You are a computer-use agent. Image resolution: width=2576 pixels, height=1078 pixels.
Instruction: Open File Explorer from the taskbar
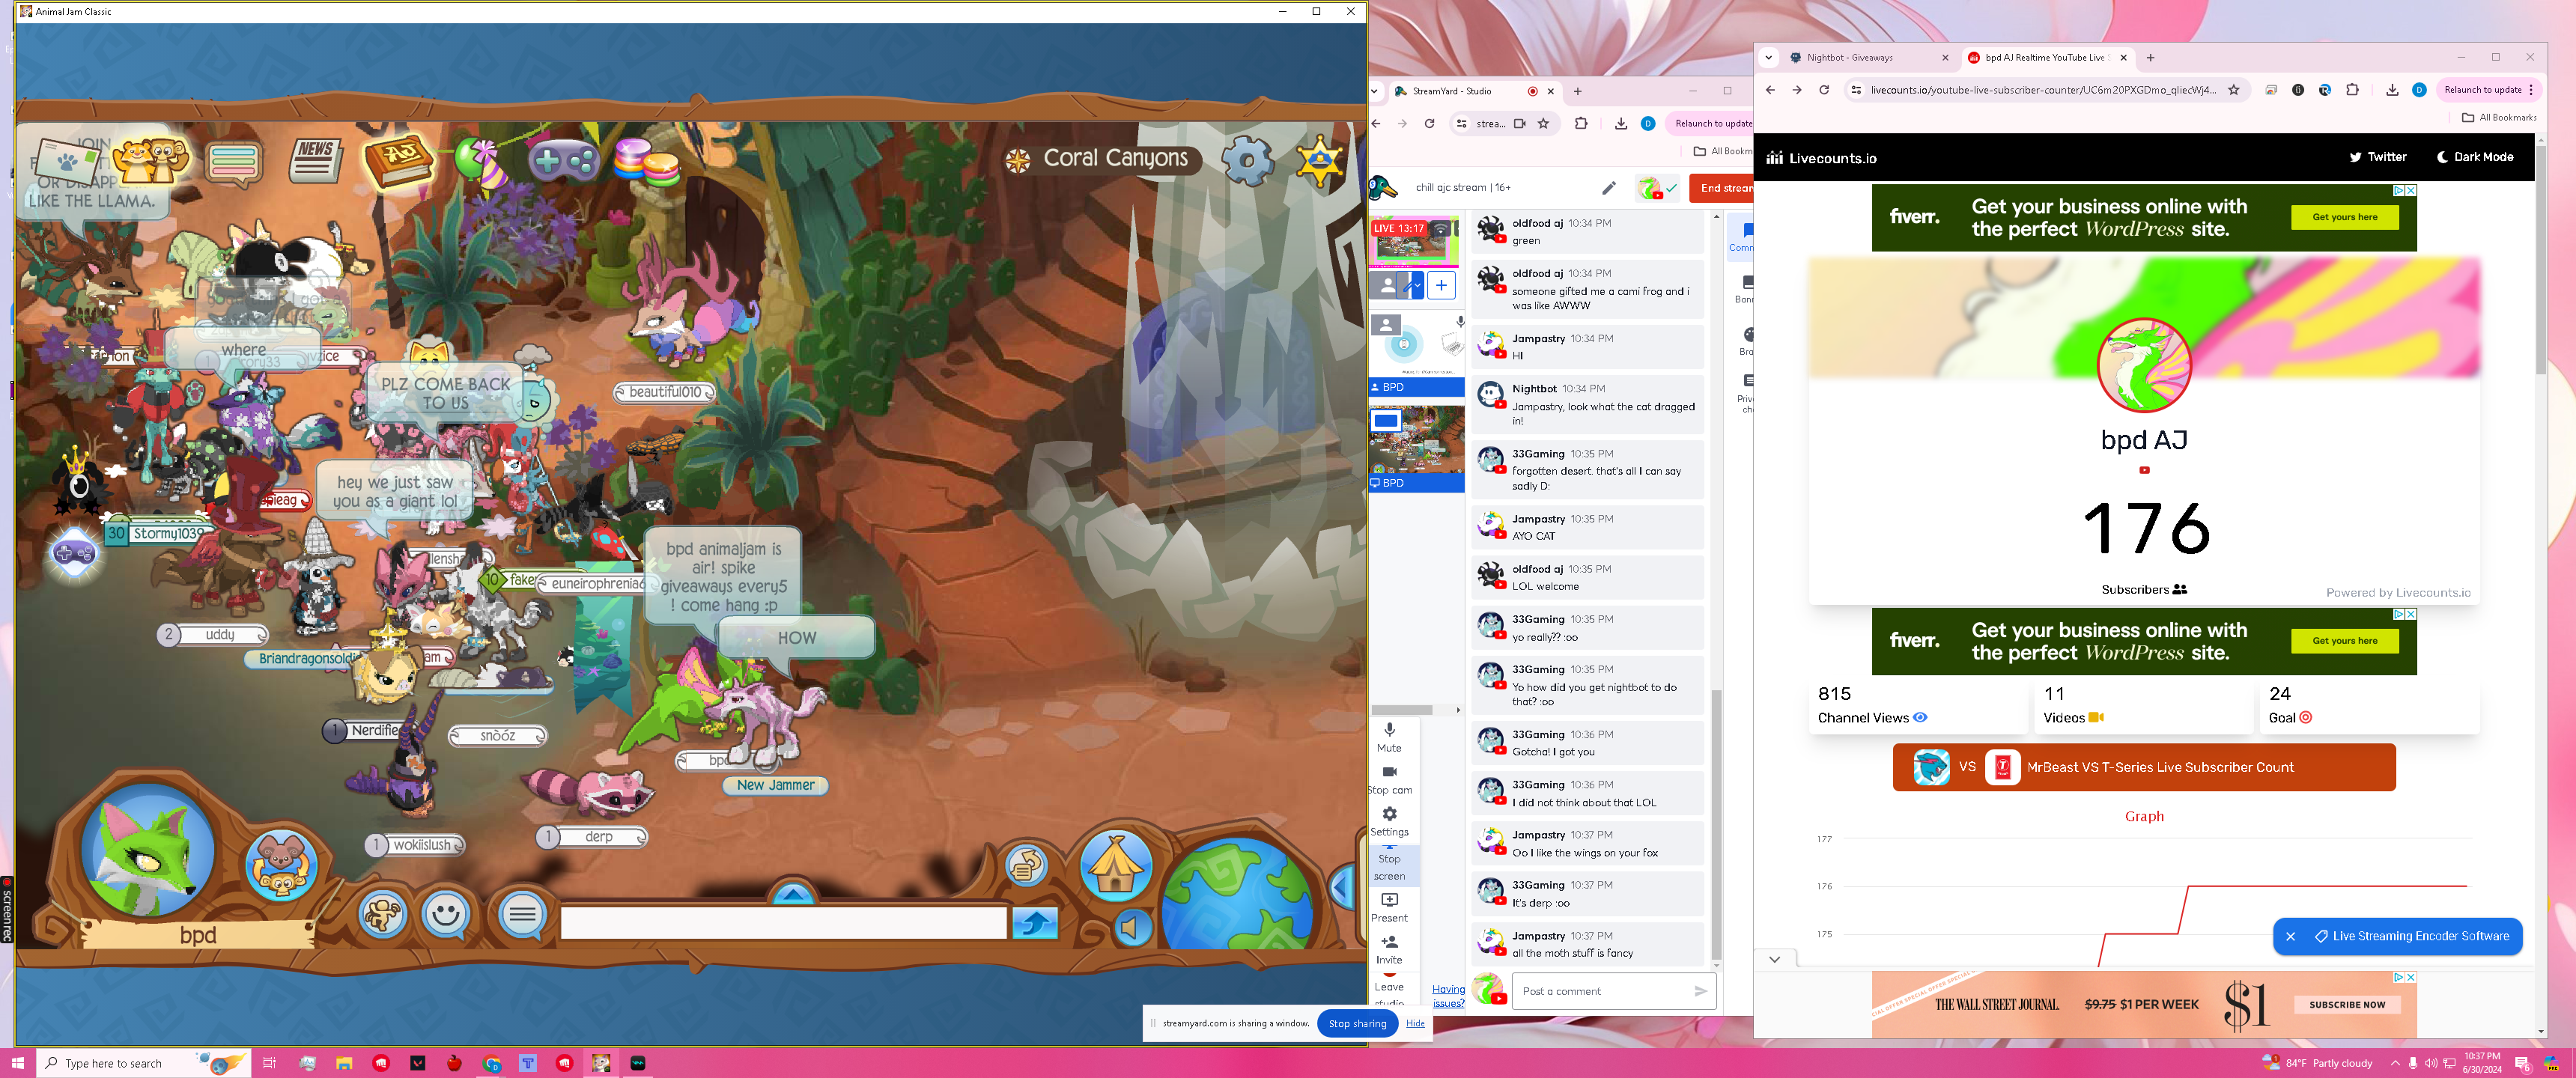344,1063
